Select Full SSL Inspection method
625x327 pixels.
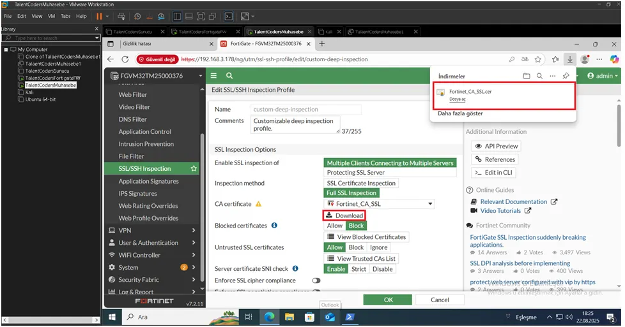click(x=351, y=193)
